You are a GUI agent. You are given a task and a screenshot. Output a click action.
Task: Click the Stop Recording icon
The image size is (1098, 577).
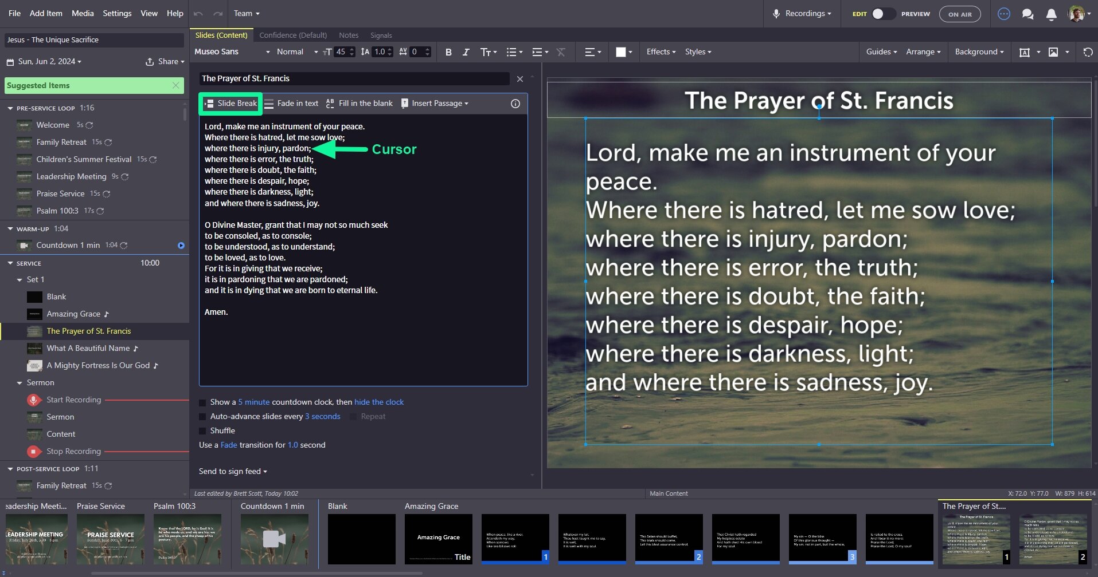point(33,452)
